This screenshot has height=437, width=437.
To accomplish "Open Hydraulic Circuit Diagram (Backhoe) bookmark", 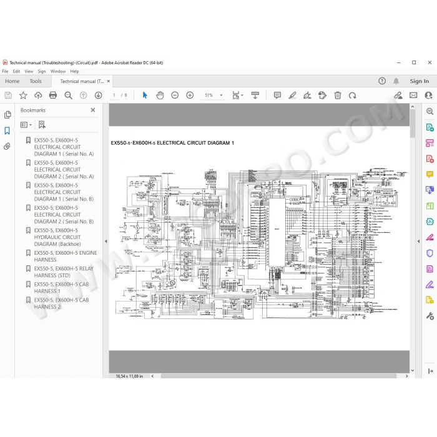I will [57, 237].
